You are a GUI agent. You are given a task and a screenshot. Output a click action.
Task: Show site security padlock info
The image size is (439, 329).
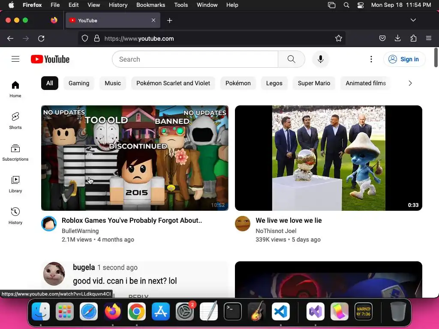tap(97, 38)
